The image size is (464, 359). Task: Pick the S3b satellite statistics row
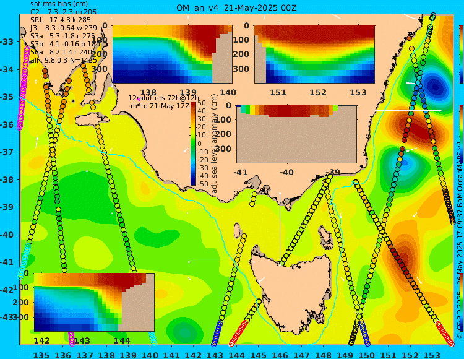(x=65, y=44)
